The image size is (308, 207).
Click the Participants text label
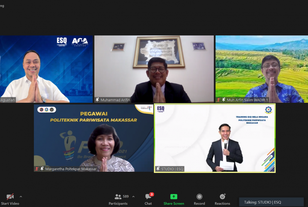point(118,204)
